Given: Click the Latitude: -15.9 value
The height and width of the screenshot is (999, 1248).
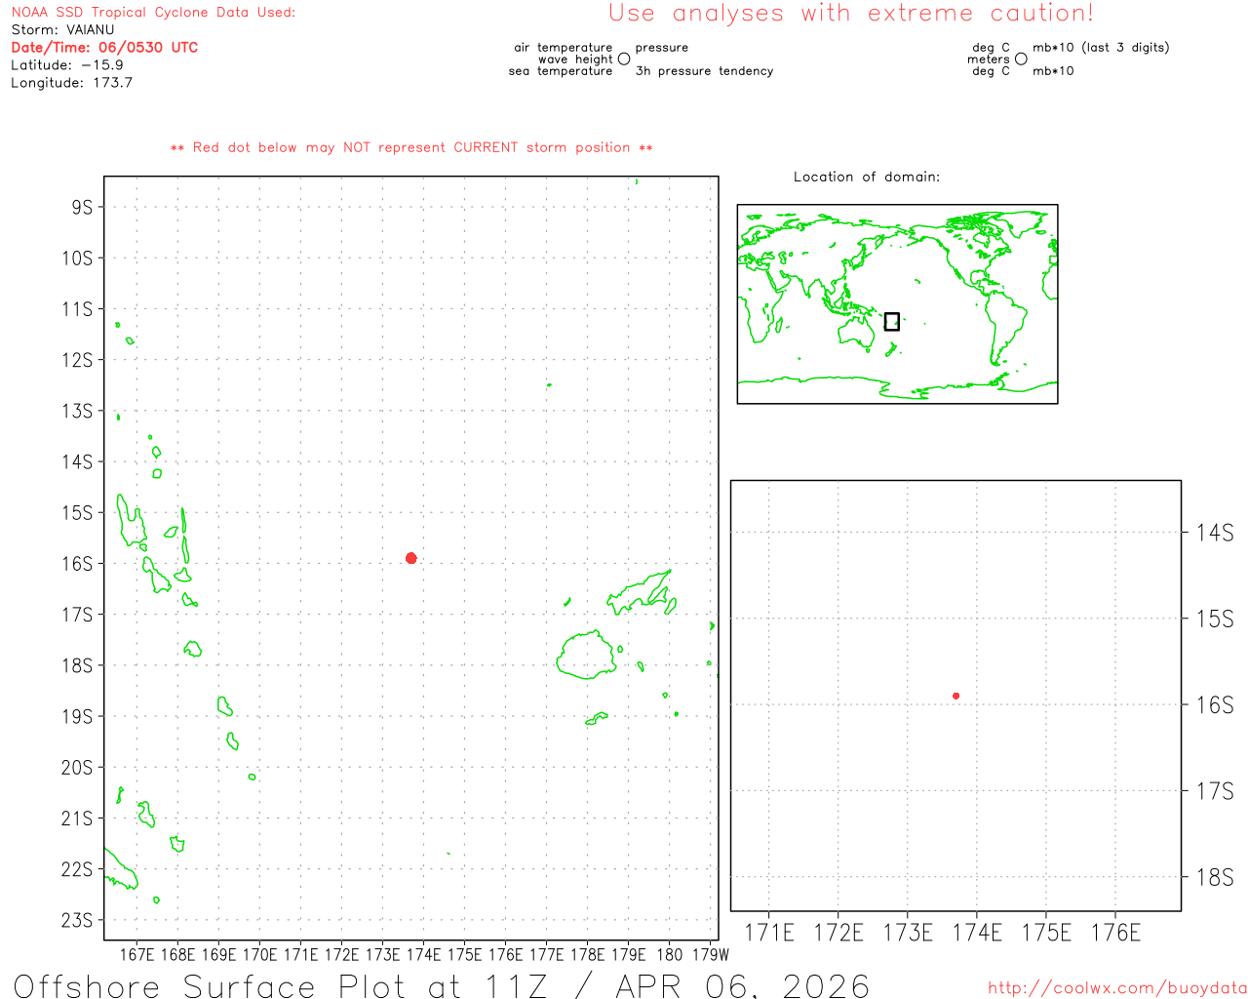Looking at the screenshot, I should click(67, 65).
